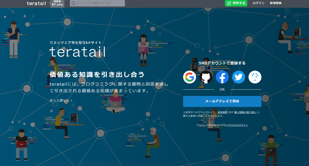Screen dimensions: 309x166
Task: Open the ログイン link in header
Action: (258, 3)
